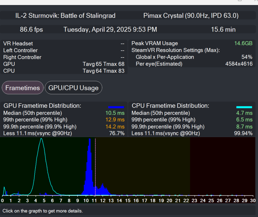Click the Peak VRAM Usage 14.6GB value

pyautogui.click(x=243, y=43)
